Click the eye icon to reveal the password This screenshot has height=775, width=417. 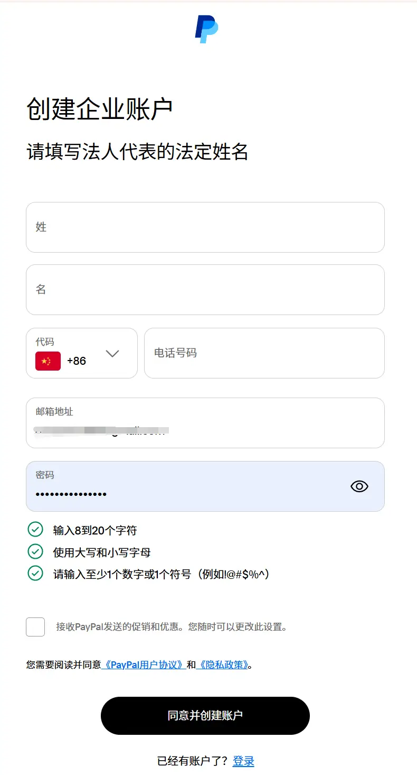click(359, 486)
